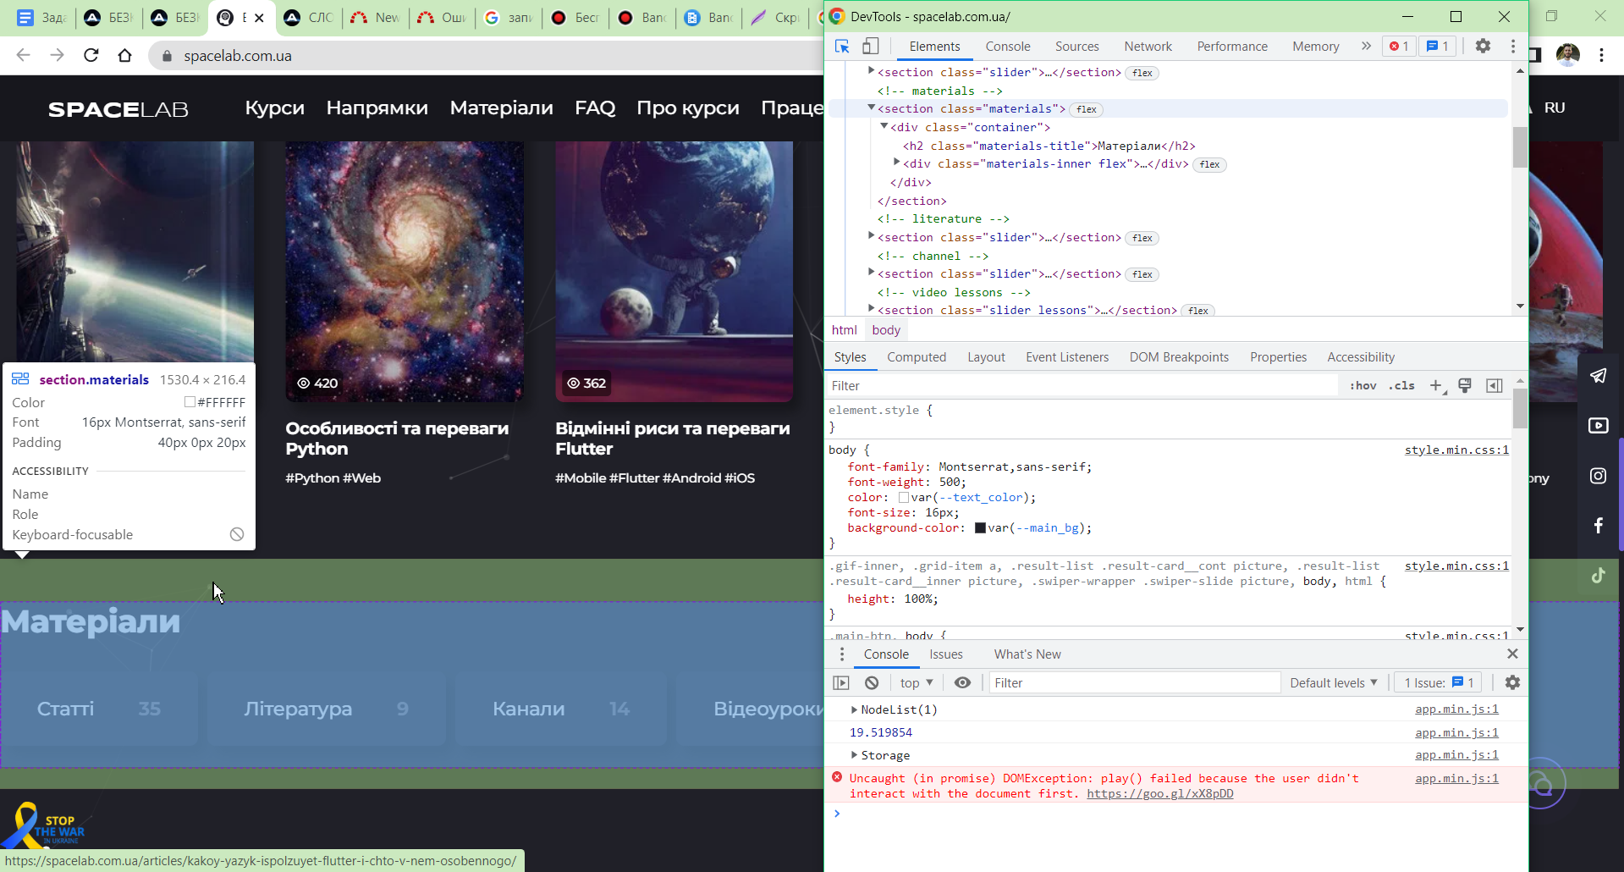Open DevTools customize kebab menu
The height and width of the screenshot is (872, 1624).
pos(1513,47)
